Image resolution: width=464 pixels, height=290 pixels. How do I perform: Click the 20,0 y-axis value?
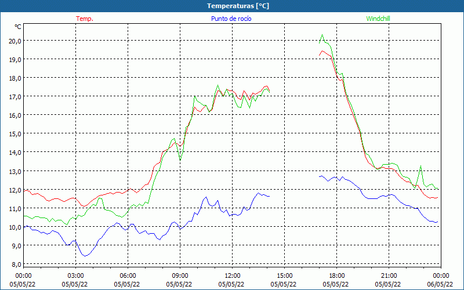[15, 41]
